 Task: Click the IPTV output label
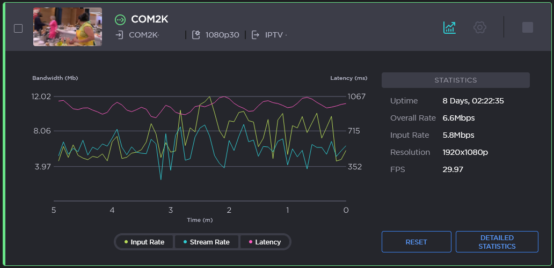click(275, 35)
